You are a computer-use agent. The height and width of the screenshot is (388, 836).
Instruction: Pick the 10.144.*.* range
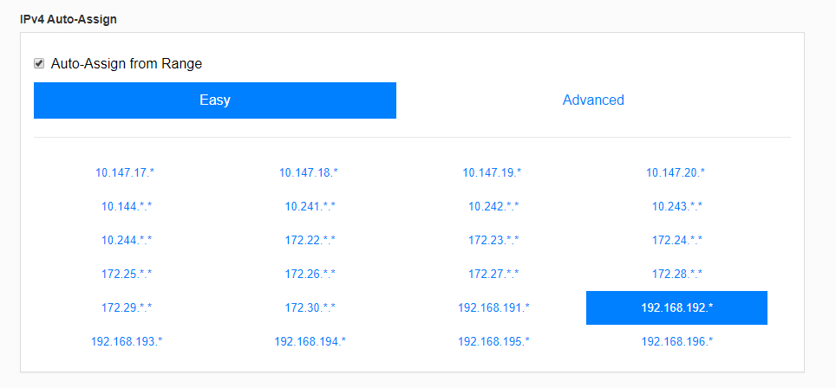127,206
